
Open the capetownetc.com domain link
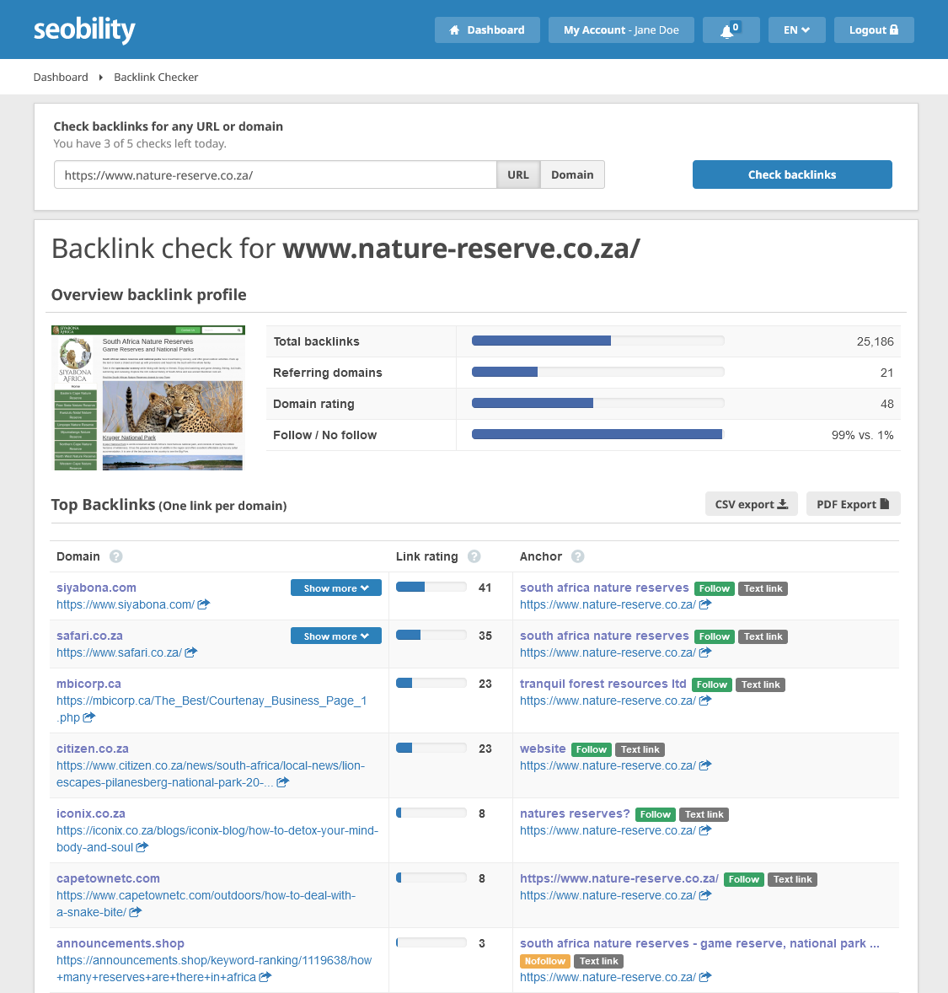pos(109,878)
